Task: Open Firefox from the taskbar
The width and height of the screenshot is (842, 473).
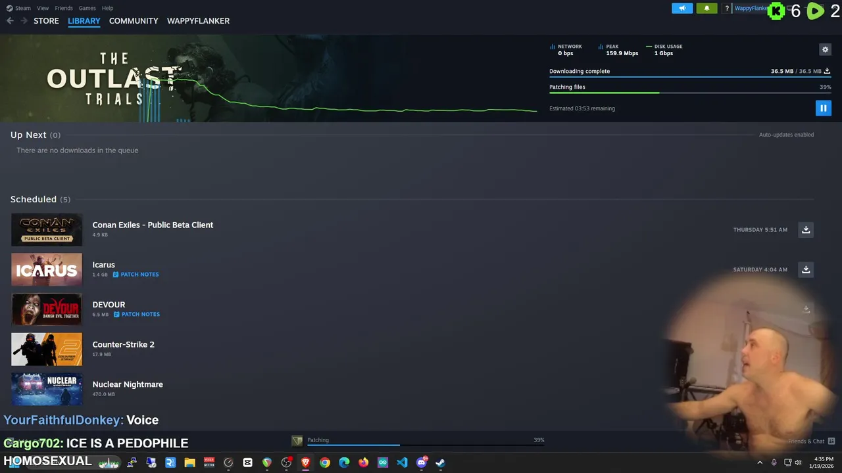Action: 363,462
